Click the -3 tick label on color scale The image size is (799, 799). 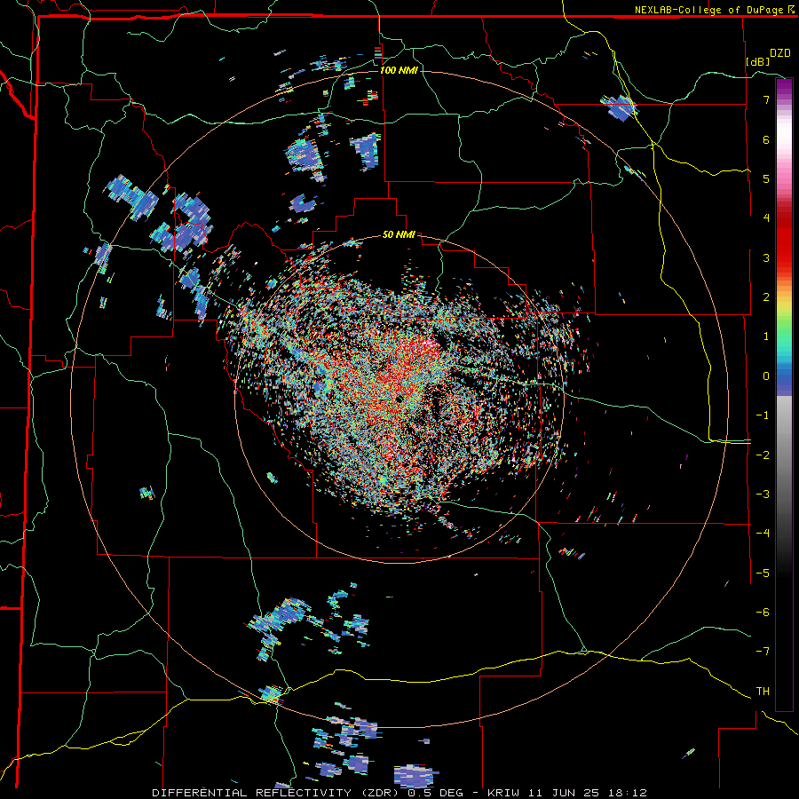tap(763, 494)
